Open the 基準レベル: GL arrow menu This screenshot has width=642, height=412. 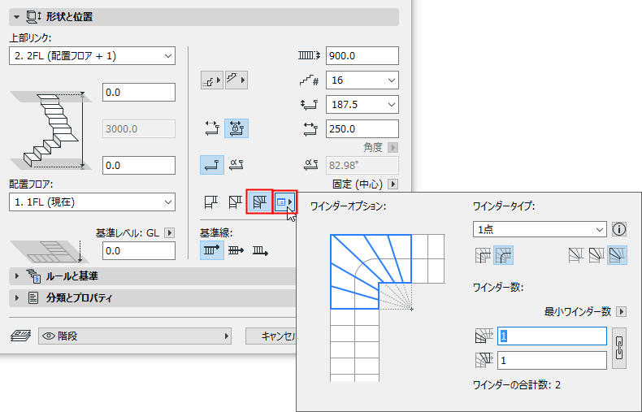point(169,232)
